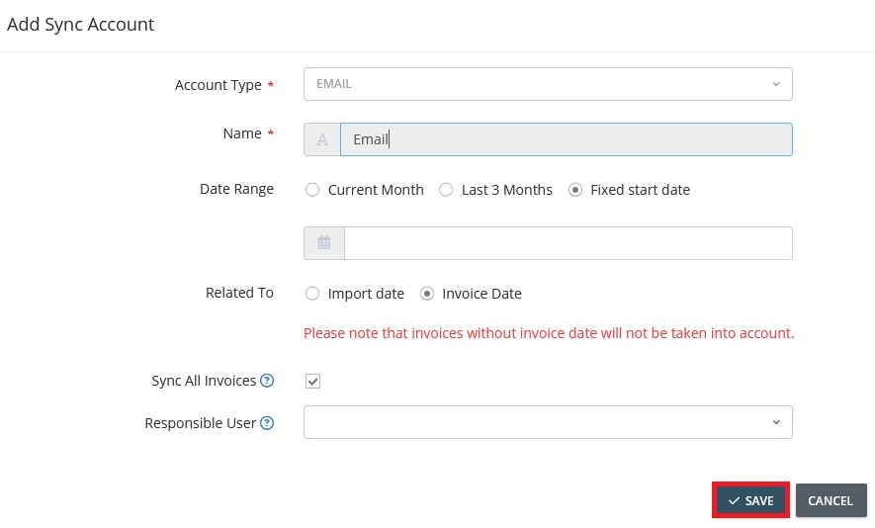
Task: Click the invoice date warning text
Action: tap(549, 333)
